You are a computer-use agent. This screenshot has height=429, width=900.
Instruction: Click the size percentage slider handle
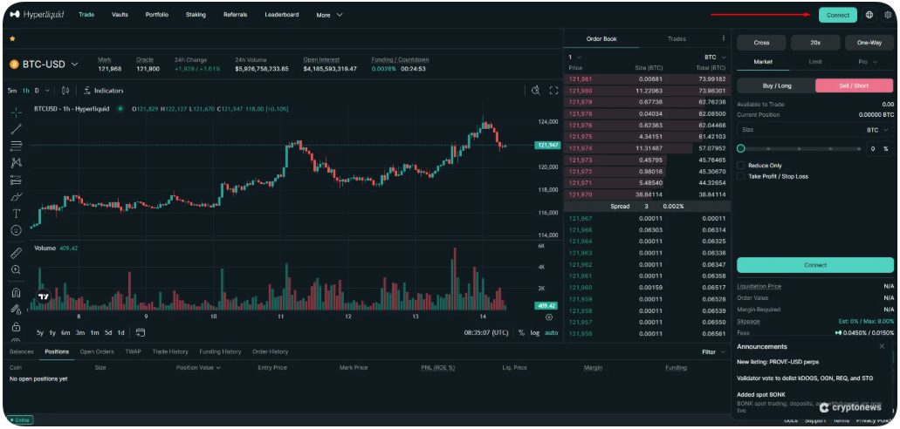741,148
